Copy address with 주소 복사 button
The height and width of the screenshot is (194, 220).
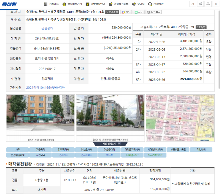pyautogui.click(x=153, y=12)
